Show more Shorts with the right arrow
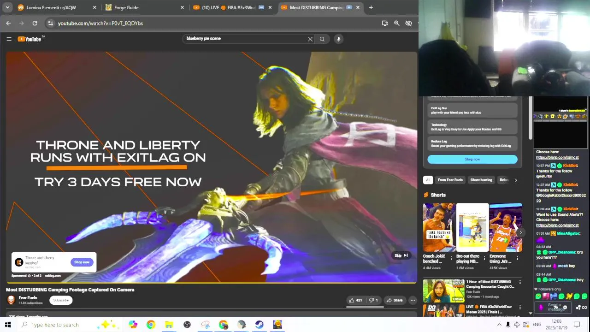 (x=520, y=232)
